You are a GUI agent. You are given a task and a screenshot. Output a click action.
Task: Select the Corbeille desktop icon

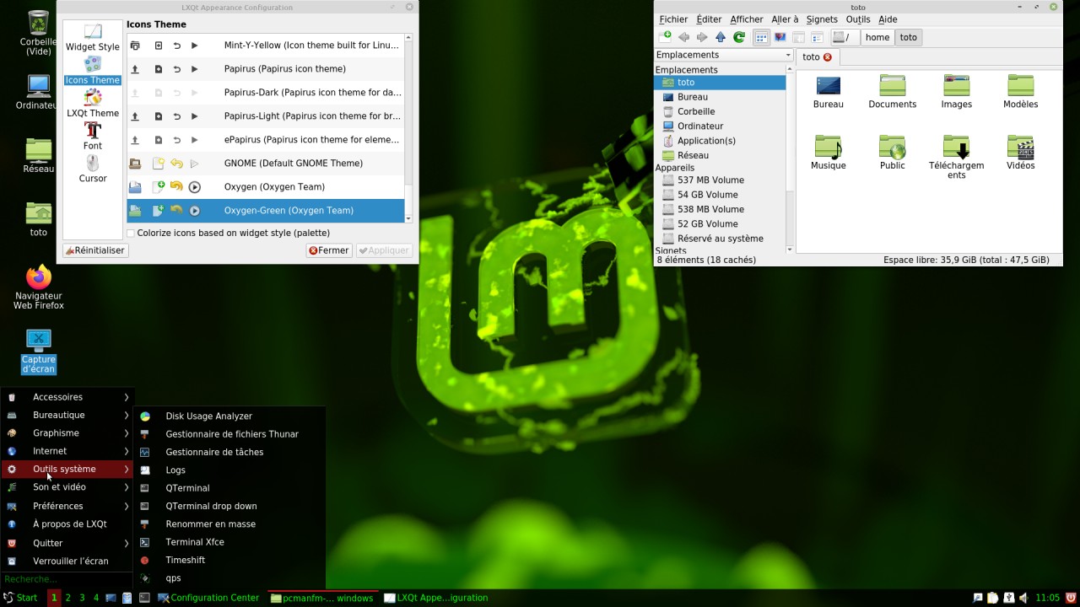(39, 33)
